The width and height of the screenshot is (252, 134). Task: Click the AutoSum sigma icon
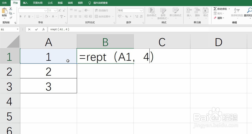click(215, 9)
